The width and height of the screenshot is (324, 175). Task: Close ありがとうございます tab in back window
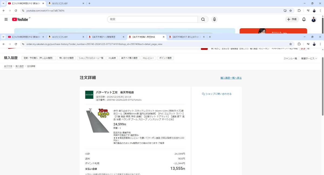coord(83,3)
